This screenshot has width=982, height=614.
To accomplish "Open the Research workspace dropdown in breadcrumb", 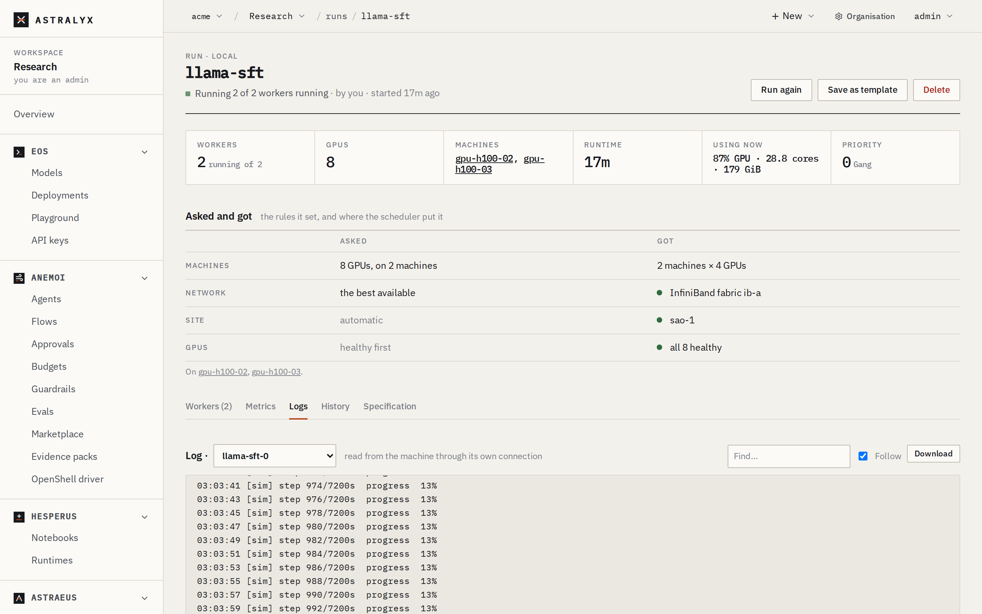I will pyautogui.click(x=277, y=16).
